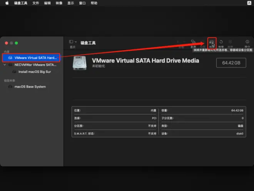The height and width of the screenshot is (191, 254).
Task: Open the 编辑 menu
Action: tap(47, 3)
